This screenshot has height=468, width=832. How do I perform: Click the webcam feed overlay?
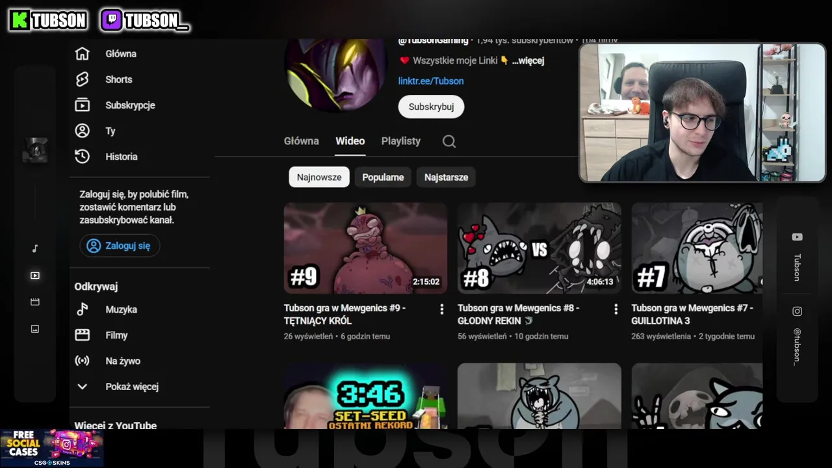702,112
